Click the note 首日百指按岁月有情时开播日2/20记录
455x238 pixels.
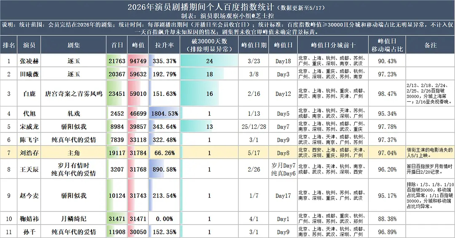coord(430,169)
